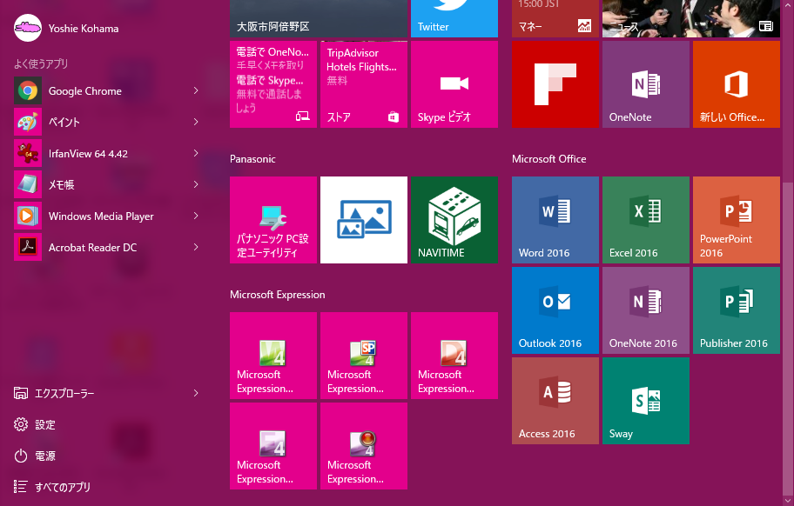Open the マネー finance tile

[x=555, y=19]
